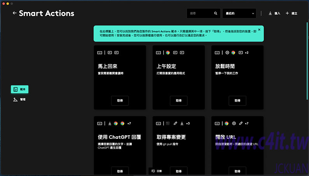Click gear icon on 開啟 URL card
The image size is (309, 176).
click(234, 123)
